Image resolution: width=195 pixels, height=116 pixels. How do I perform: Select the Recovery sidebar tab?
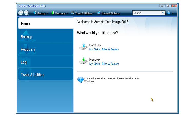(x=46, y=49)
